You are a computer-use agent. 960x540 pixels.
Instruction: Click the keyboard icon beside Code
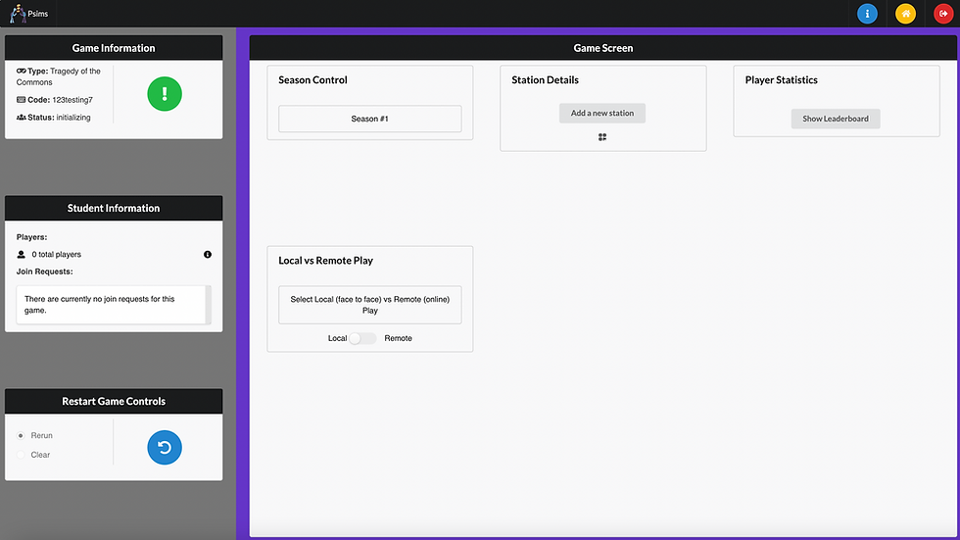(x=21, y=100)
